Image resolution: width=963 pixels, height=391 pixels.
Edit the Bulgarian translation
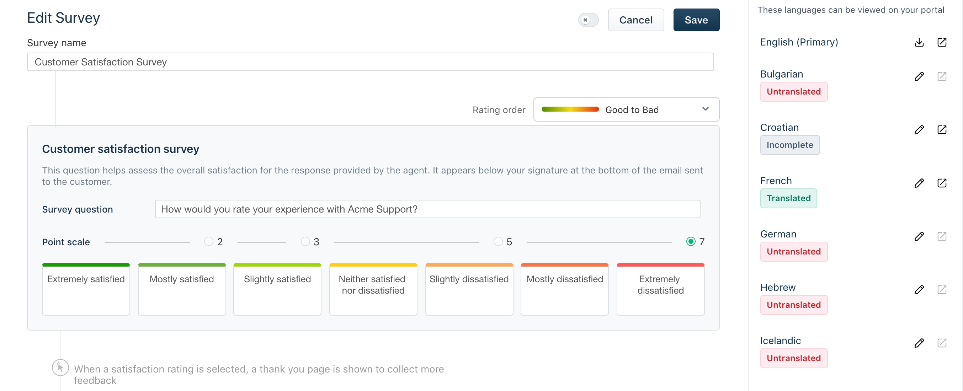click(919, 76)
